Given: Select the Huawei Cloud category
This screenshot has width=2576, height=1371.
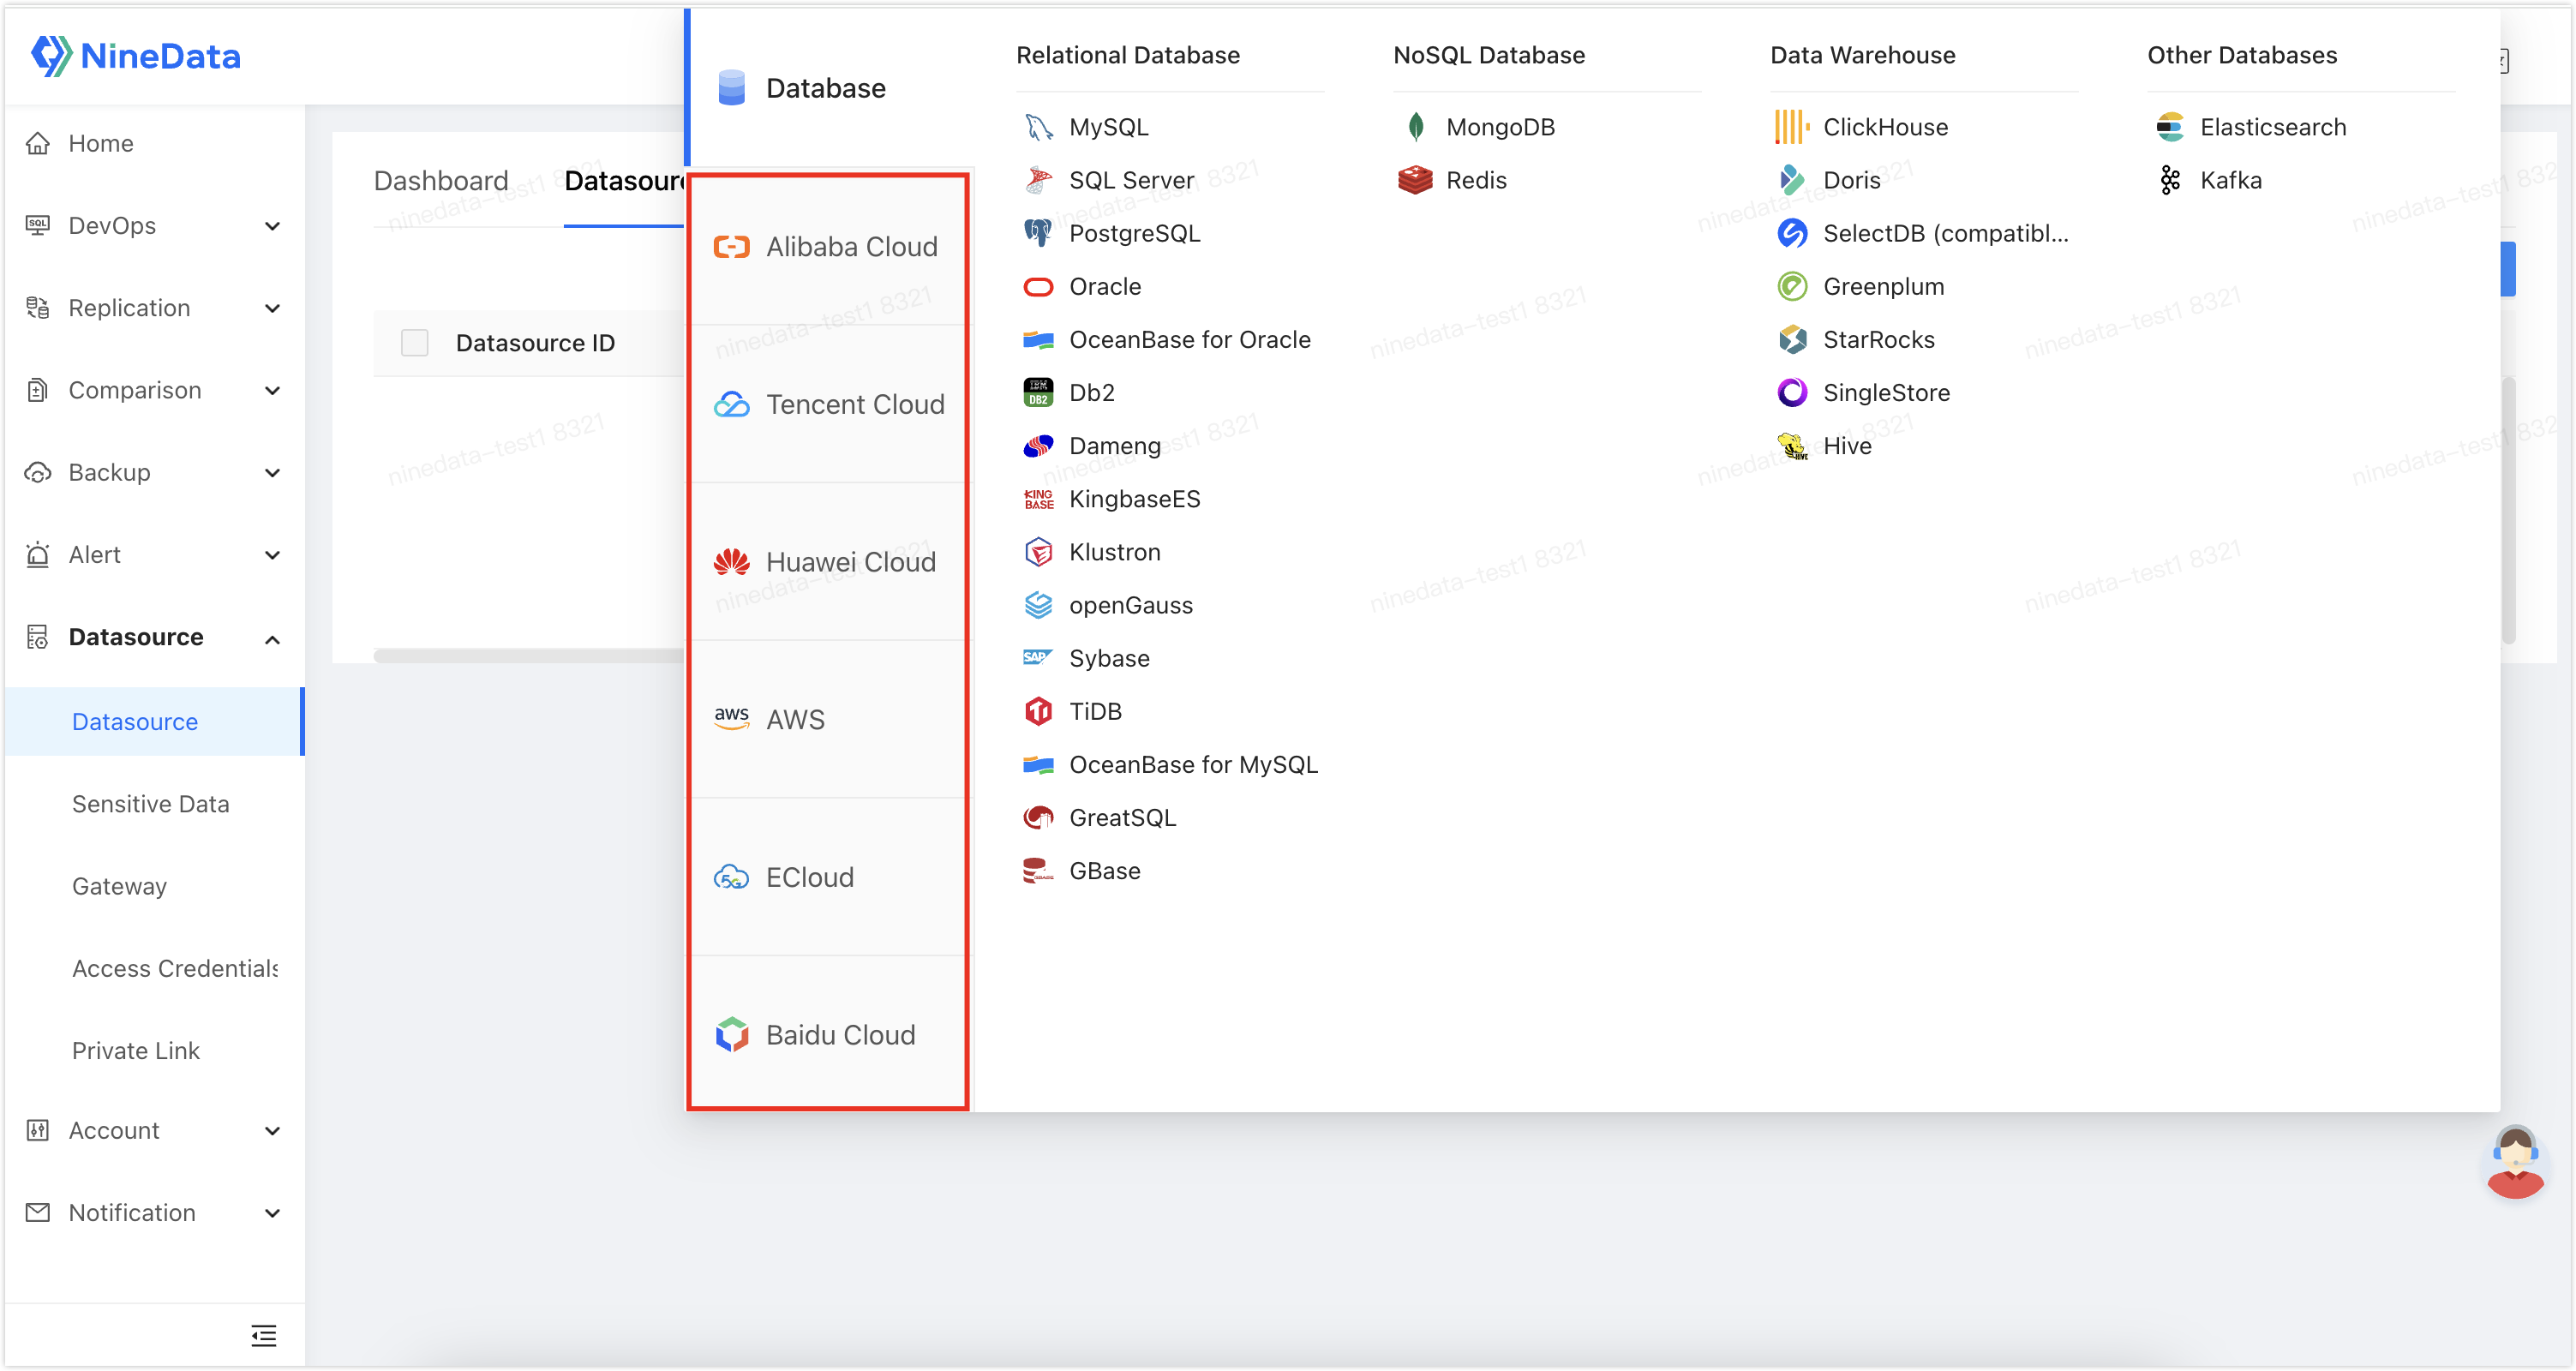Looking at the screenshot, I should pyautogui.click(x=830, y=562).
